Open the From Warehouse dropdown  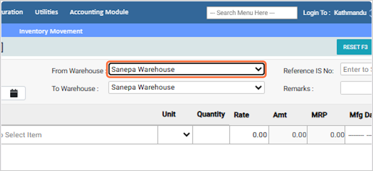186,70
